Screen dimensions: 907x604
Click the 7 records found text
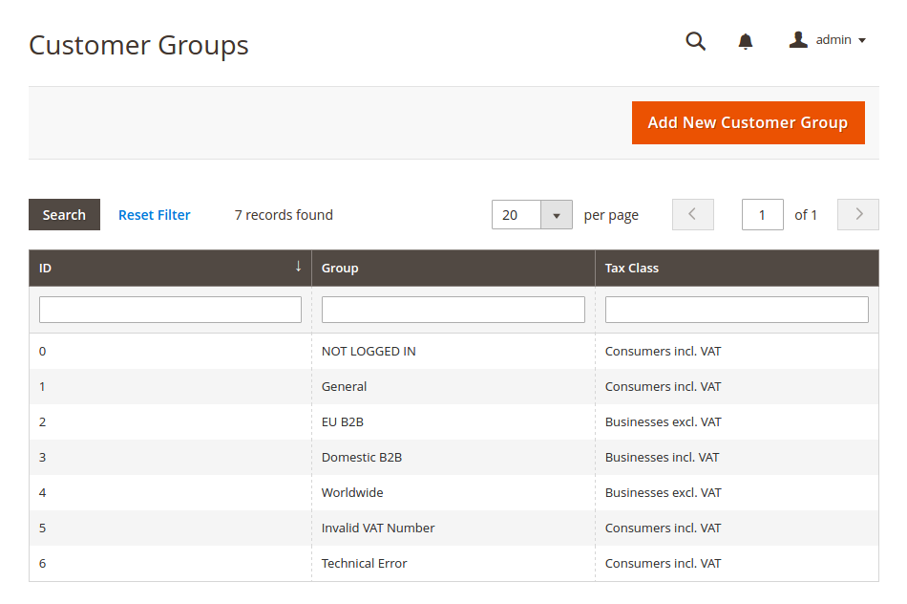point(284,215)
